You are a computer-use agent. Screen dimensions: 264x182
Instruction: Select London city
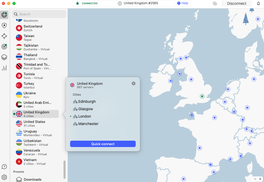82,116
